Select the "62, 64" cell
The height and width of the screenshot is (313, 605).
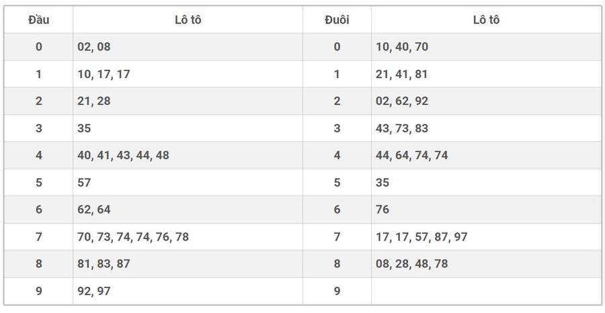click(95, 210)
